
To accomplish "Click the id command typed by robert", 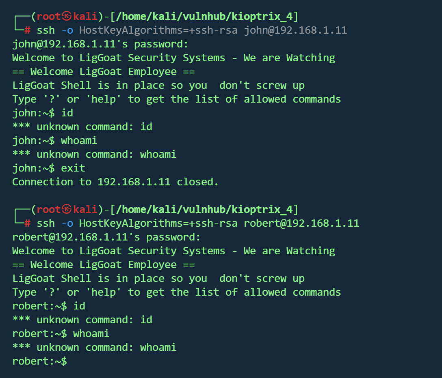I will (x=79, y=306).
